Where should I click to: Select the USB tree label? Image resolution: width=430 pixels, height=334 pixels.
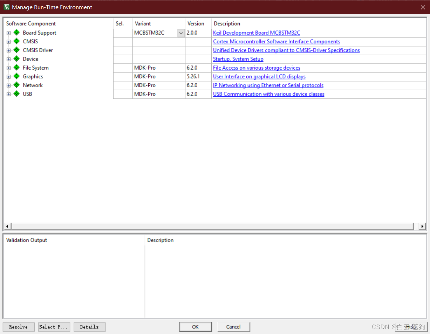point(27,94)
